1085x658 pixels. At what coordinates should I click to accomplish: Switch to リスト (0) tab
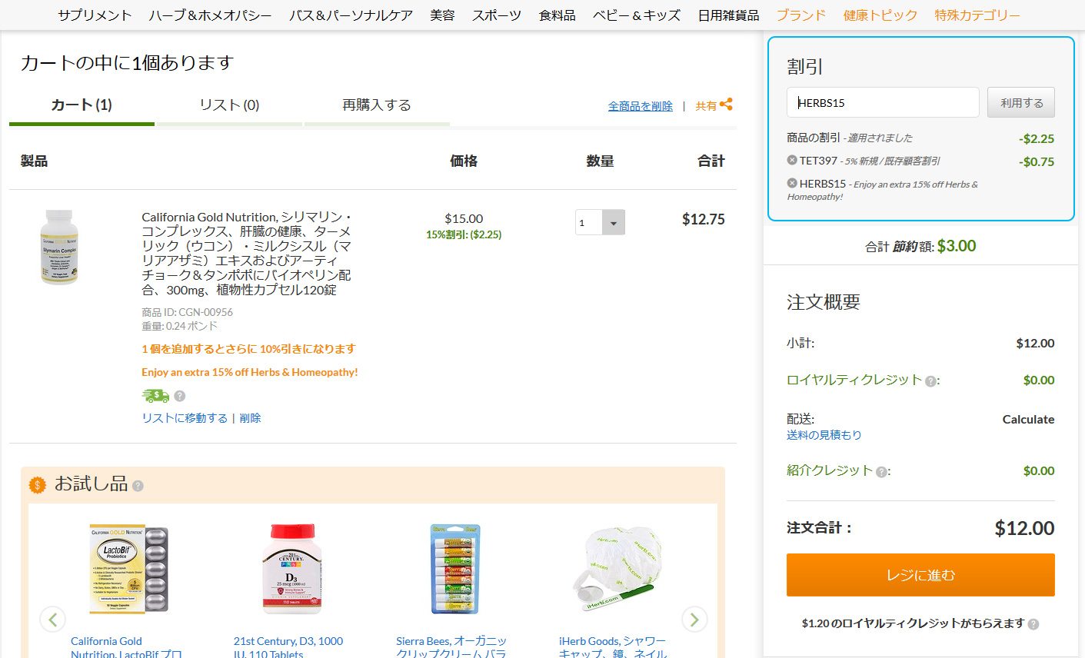(x=229, y=105)
